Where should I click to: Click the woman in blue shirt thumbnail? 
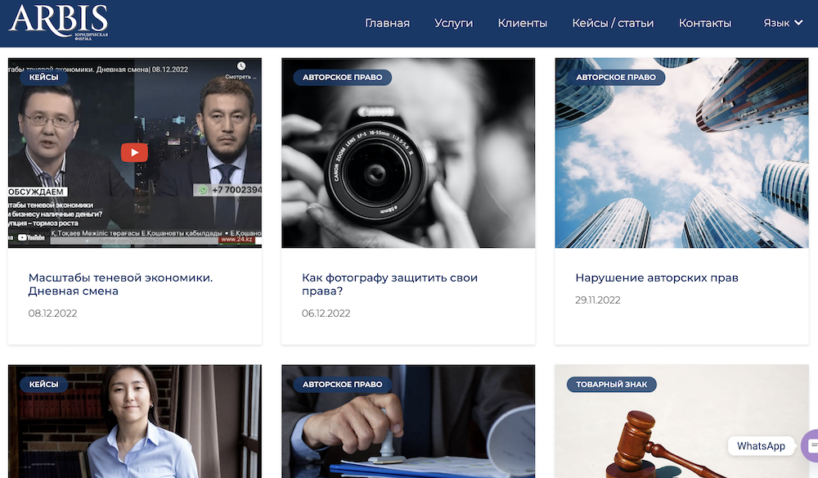[x=135, y=422]
